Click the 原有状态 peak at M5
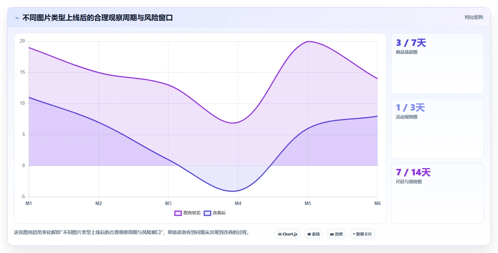The height and width of the screenshot is (253, 498). (x=308, y=42)
